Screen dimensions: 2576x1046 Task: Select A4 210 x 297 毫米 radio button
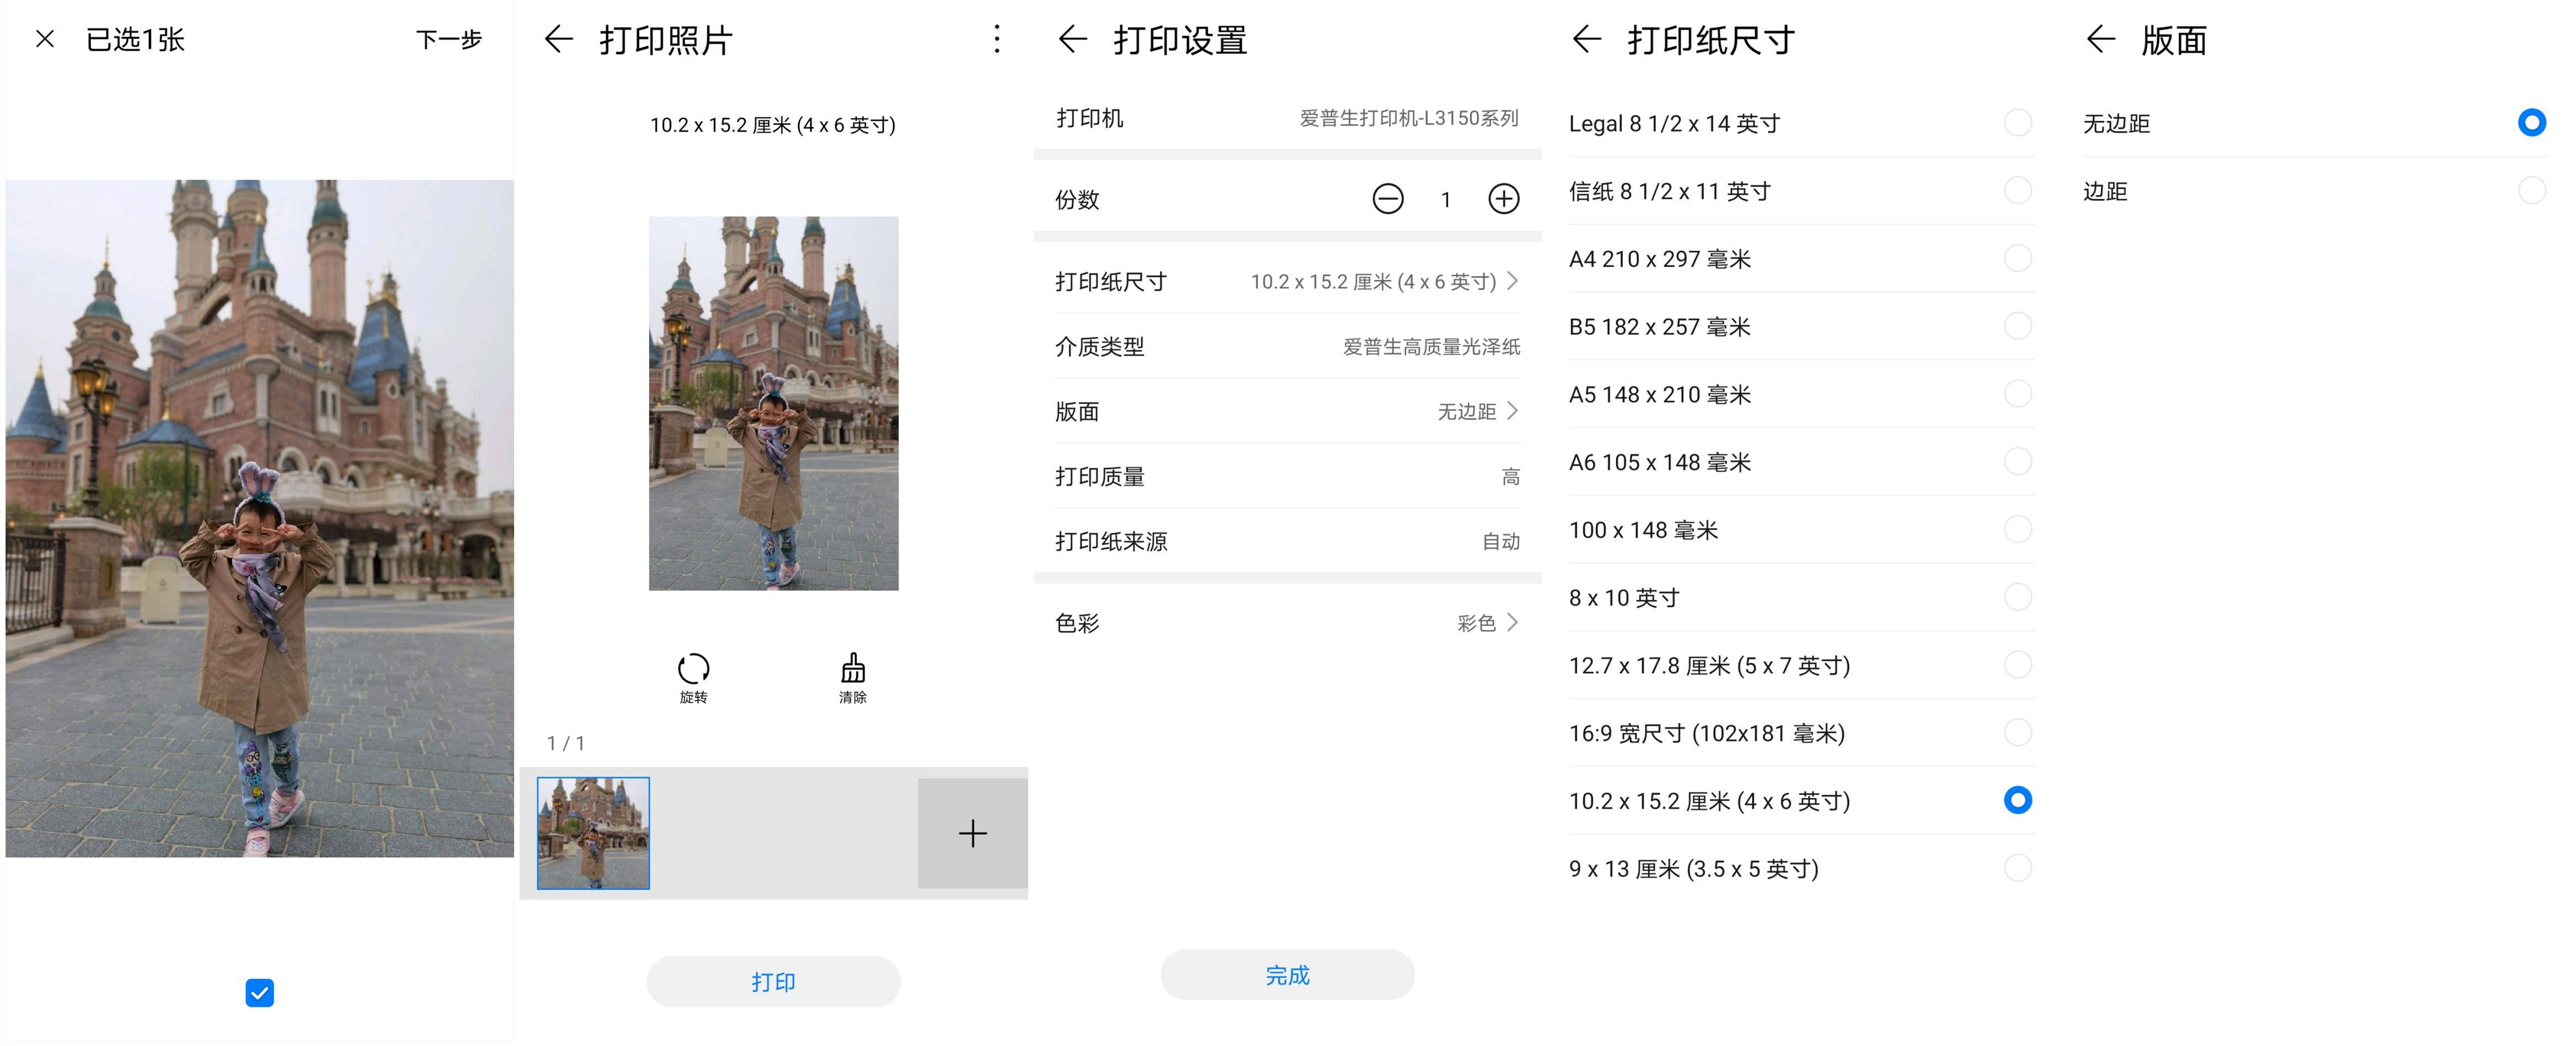2018,258
